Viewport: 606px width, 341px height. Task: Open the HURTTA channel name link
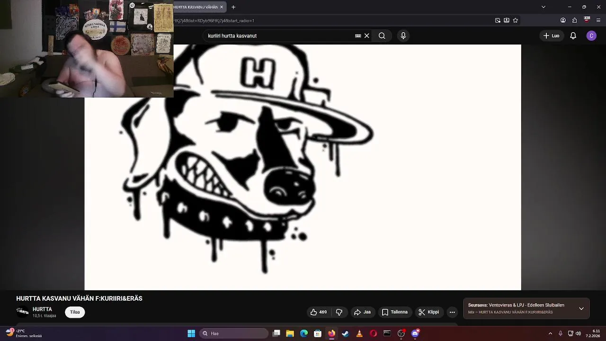click(42, 309)
